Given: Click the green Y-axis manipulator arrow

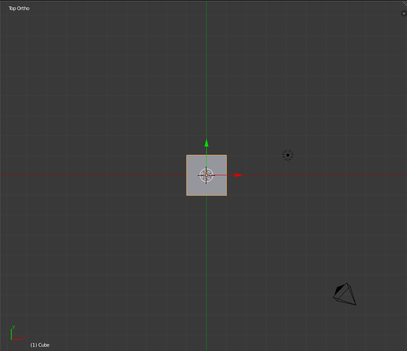Looking at the screenshot, I should coord(206,143).
